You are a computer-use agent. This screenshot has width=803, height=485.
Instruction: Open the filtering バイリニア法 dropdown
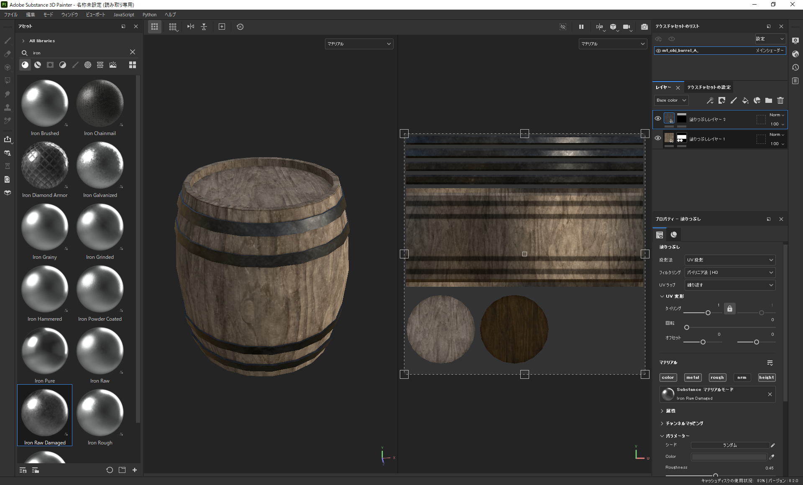pyautogui.click(x=730, y=273)
